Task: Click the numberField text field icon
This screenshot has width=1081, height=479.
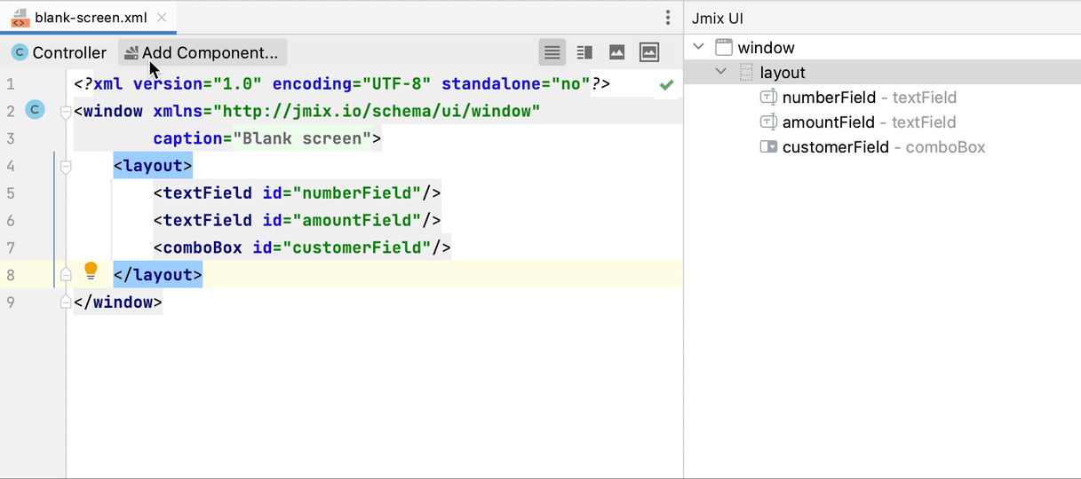Action: (768, 97)
